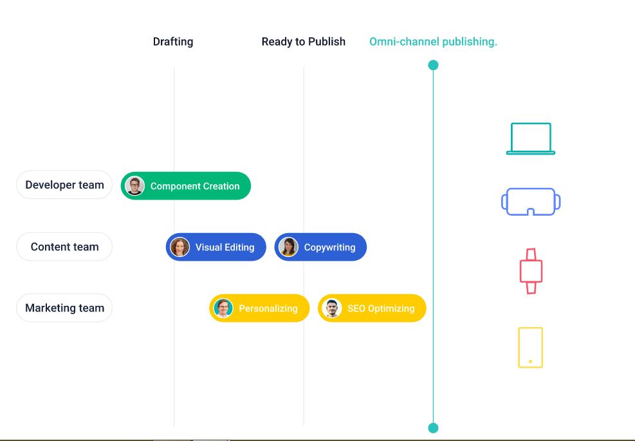635x441 pixels.
Task: Select the blue VR headset icon
Action: pos(529,200)
